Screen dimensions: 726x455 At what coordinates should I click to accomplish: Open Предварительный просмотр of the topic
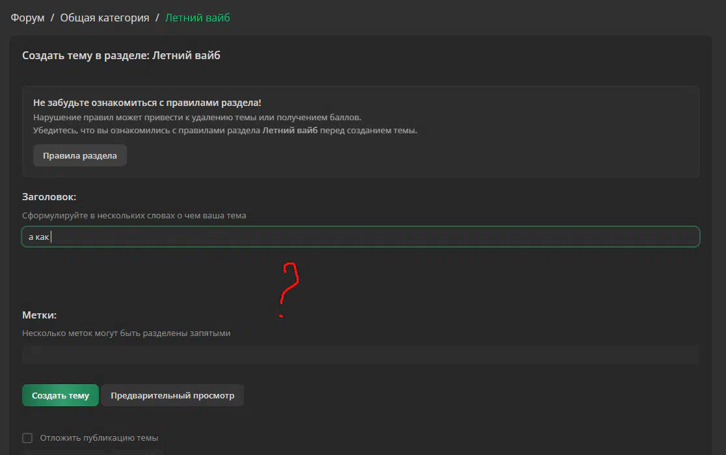click(x=172, y=395)
